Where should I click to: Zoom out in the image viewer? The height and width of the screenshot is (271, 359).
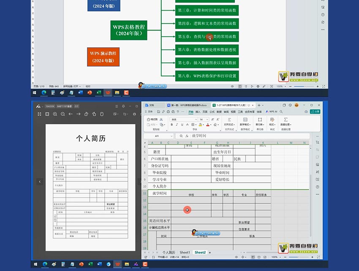pyautogui.click(x=63, y=114)
